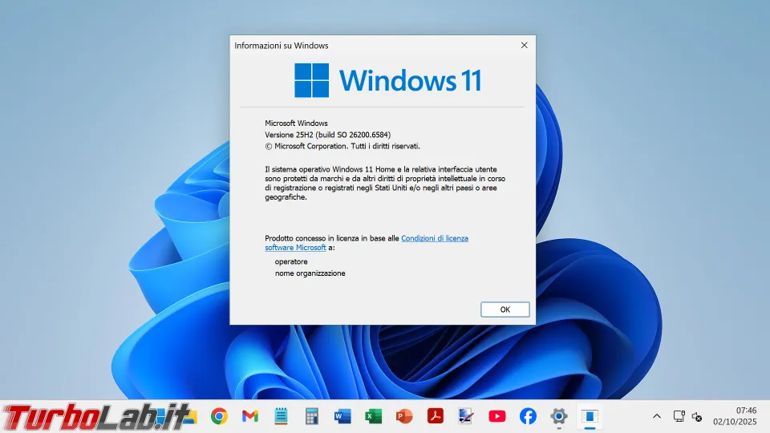Screen dimensions: 770x433
Task: Open Adobe Acrobat from the taskbar
Action: pos(436,416)
